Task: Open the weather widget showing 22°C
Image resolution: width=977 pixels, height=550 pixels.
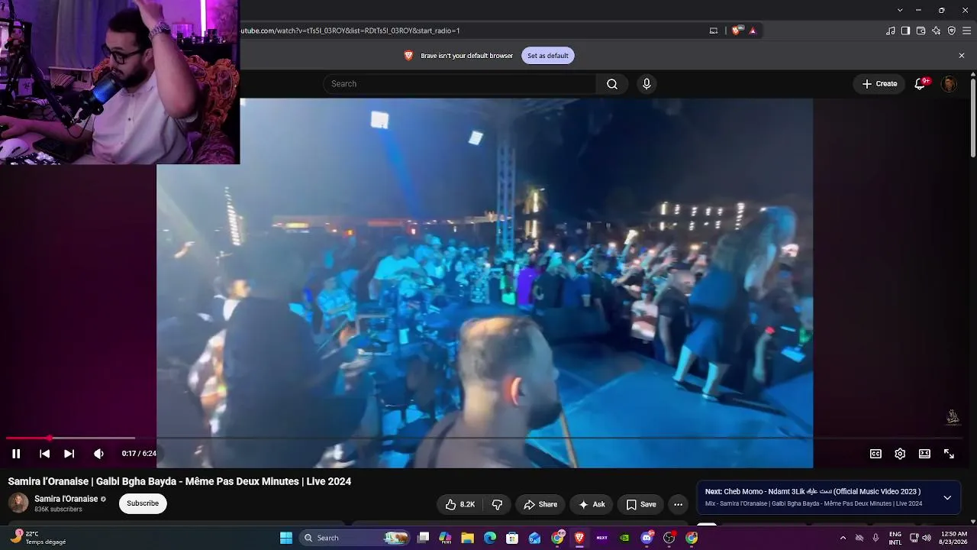Action: 38,538
